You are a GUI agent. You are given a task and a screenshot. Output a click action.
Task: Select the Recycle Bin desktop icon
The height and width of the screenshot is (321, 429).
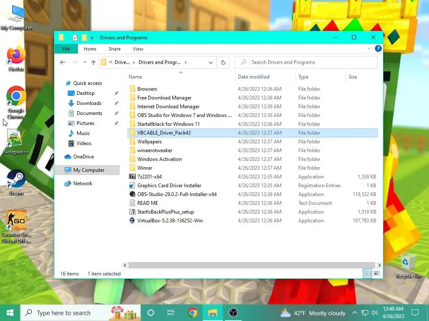[408, 265]
